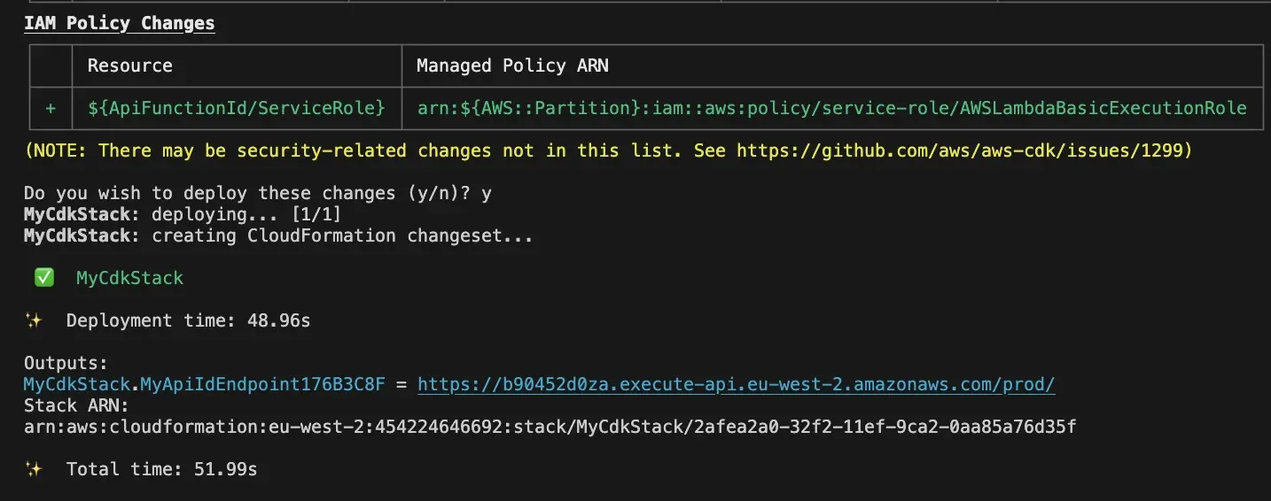Image resolution: width=1271 pixels, height=501 pixels.
Task: Click the cloudformation stack ARN value
Action: click(550, 428)
